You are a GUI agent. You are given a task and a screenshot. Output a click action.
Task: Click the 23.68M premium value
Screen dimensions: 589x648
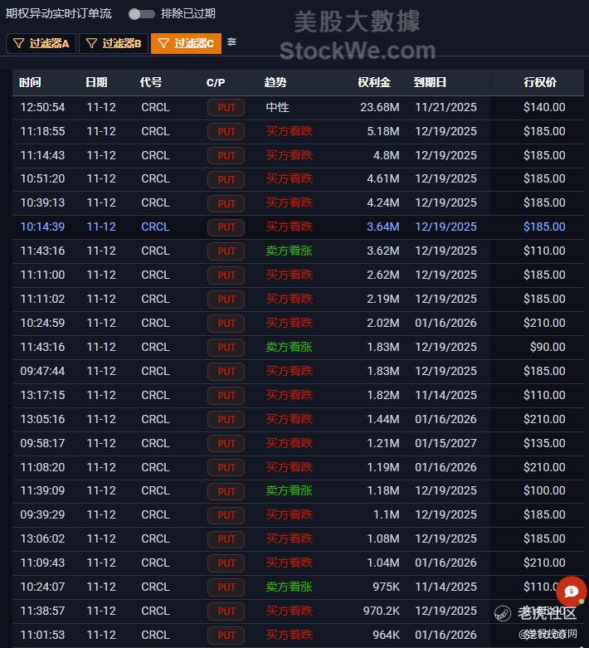click(x=380, y=108)
